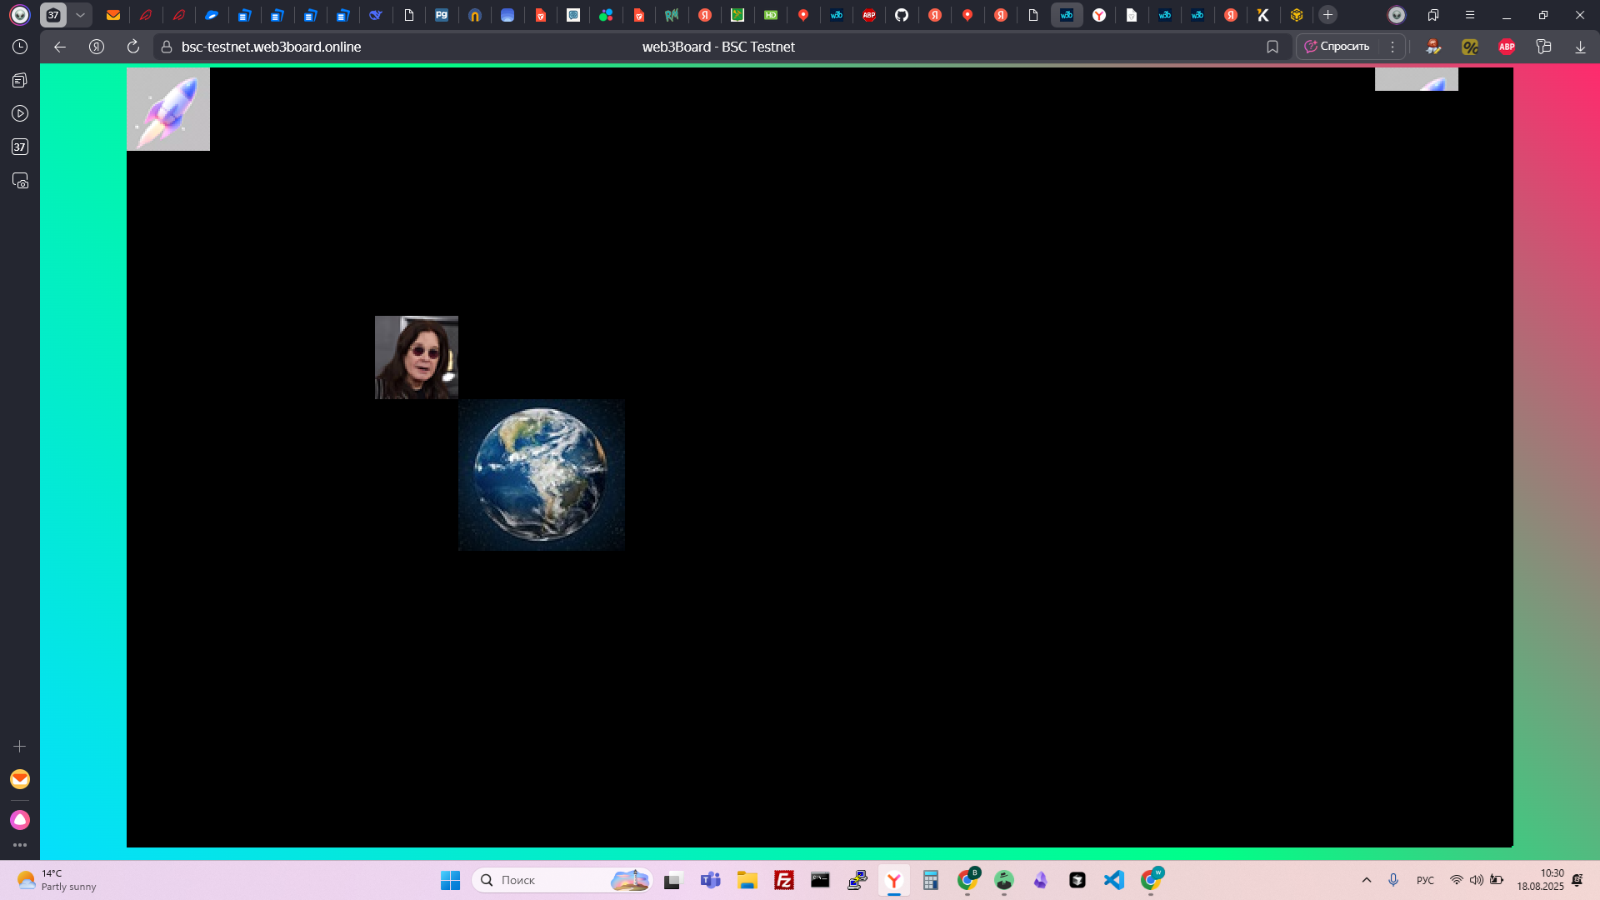
Task: Switch to the K logo tab
Action: 1263,15
